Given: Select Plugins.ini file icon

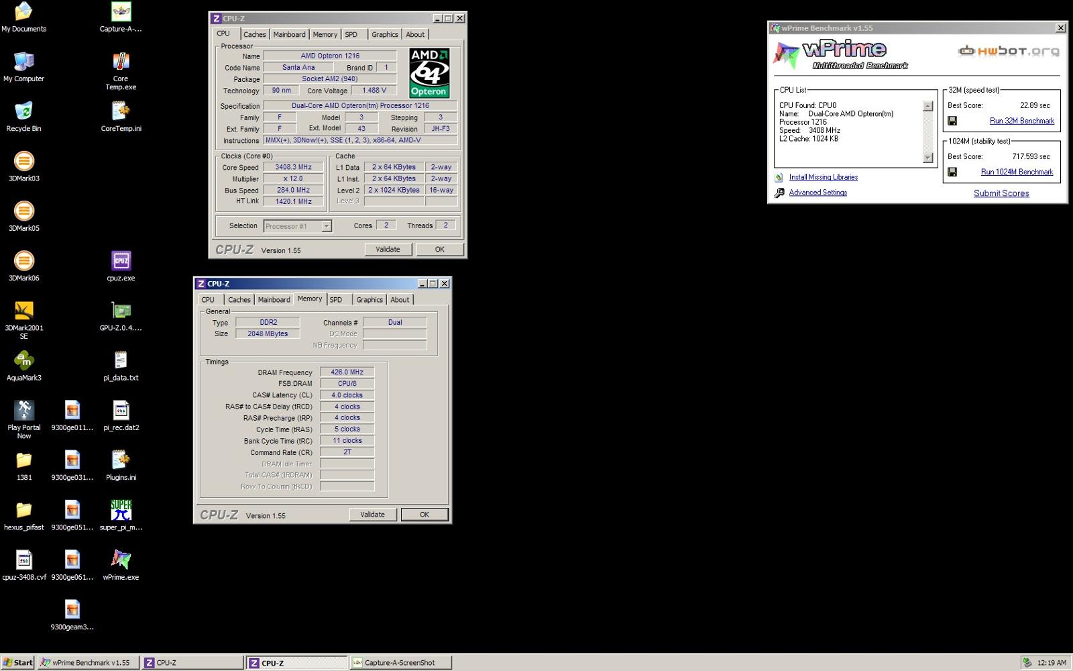Looking at the screenshot, I should [x=121, y=466].
